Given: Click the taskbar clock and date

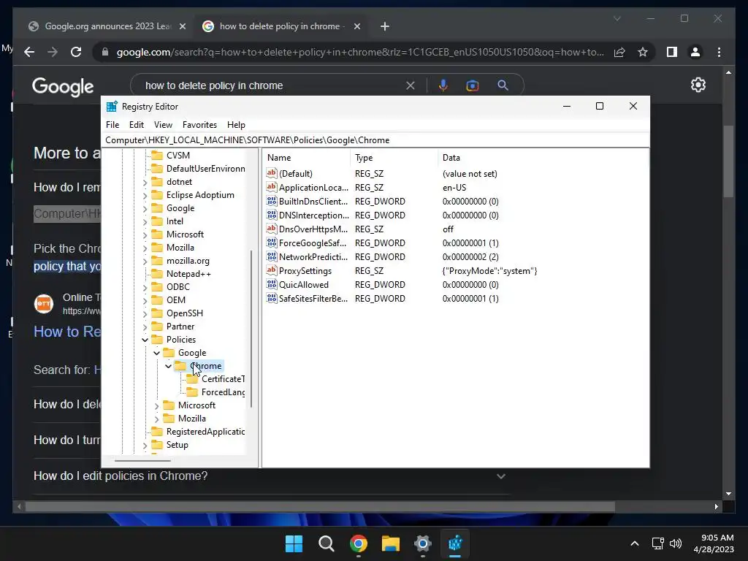Looking at the screenshot, I should [714, 543].
